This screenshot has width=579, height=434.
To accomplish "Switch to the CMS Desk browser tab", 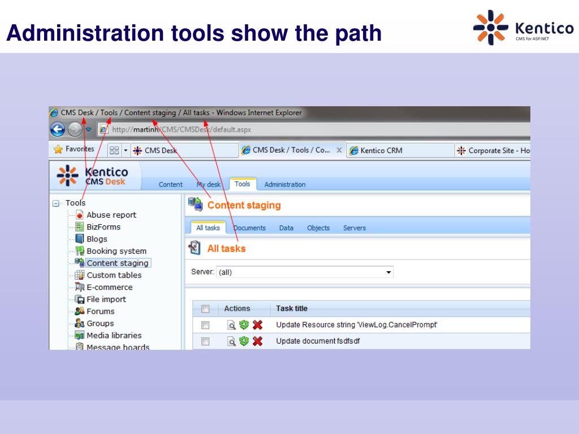I will click(x=184, y=150).
